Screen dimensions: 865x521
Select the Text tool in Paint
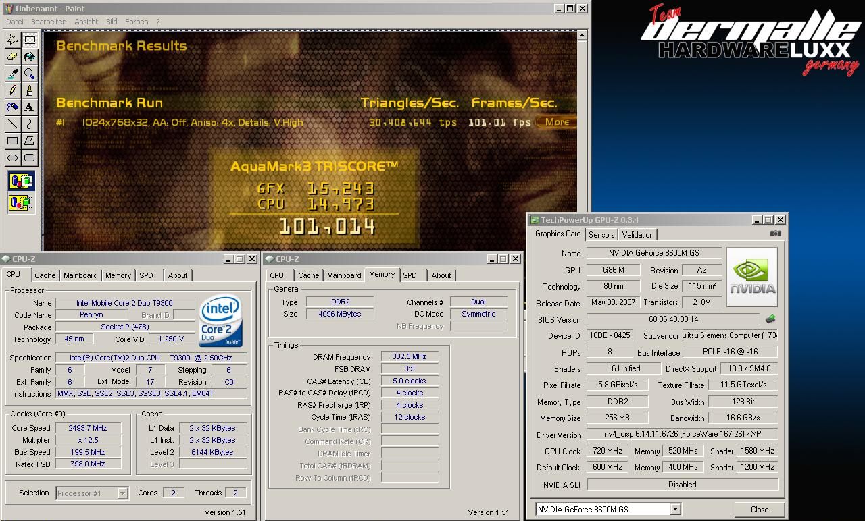coord(30,107)
